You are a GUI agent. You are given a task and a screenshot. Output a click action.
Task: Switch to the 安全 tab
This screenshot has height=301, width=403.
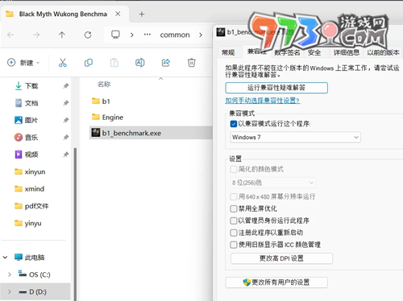pyautogui.click(x=314, y=52)
